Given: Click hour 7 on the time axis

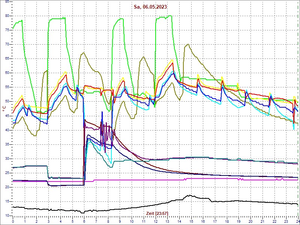Looking at the screenshot, I should point(96,221).
